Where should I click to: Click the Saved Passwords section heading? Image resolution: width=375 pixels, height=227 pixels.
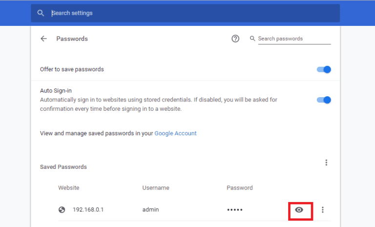pos(63,167)
